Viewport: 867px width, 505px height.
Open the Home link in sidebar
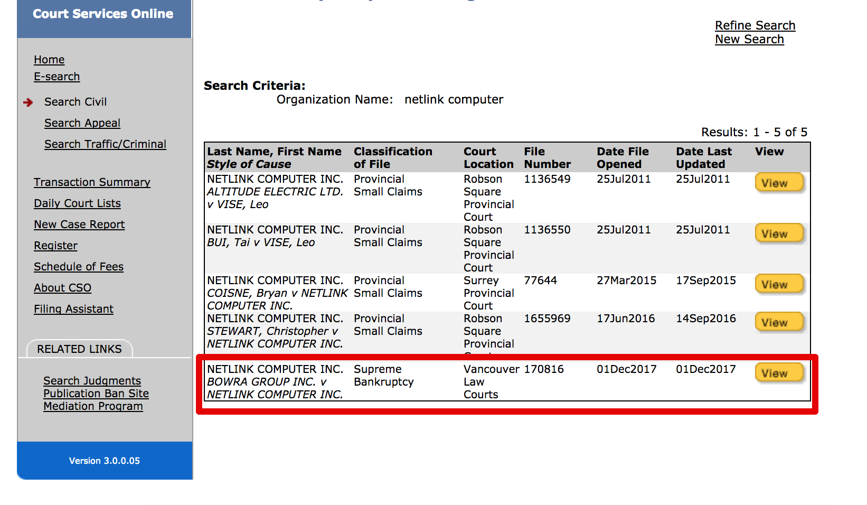pyautogui.click(x=49, y=60)
